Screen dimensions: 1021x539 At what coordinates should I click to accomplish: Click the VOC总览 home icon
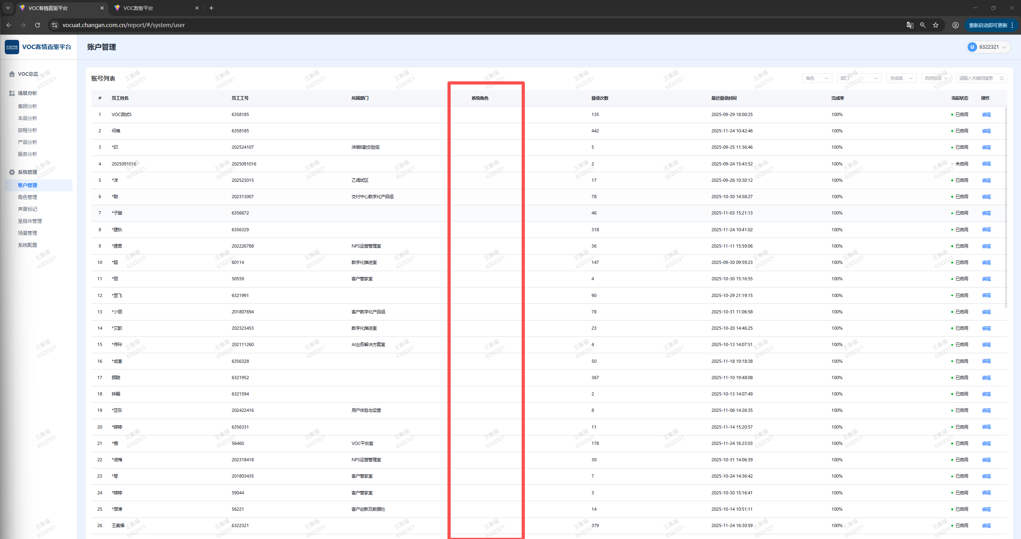click(12, 74)
